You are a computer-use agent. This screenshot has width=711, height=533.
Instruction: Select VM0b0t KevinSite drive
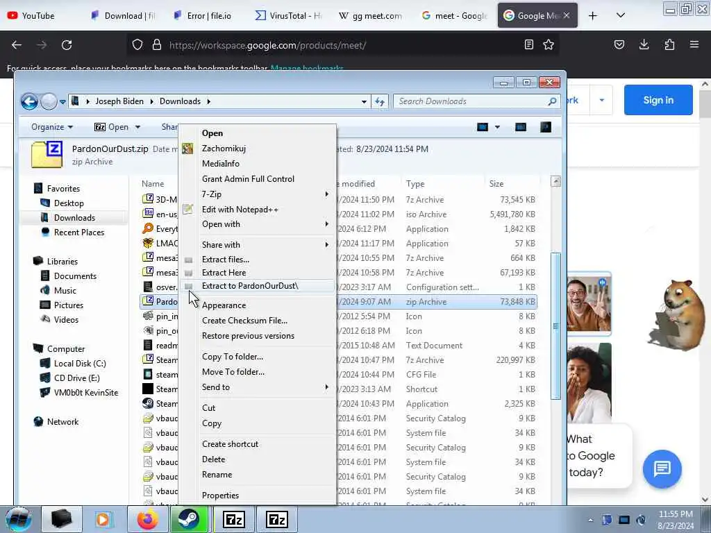tap(85, 393)
